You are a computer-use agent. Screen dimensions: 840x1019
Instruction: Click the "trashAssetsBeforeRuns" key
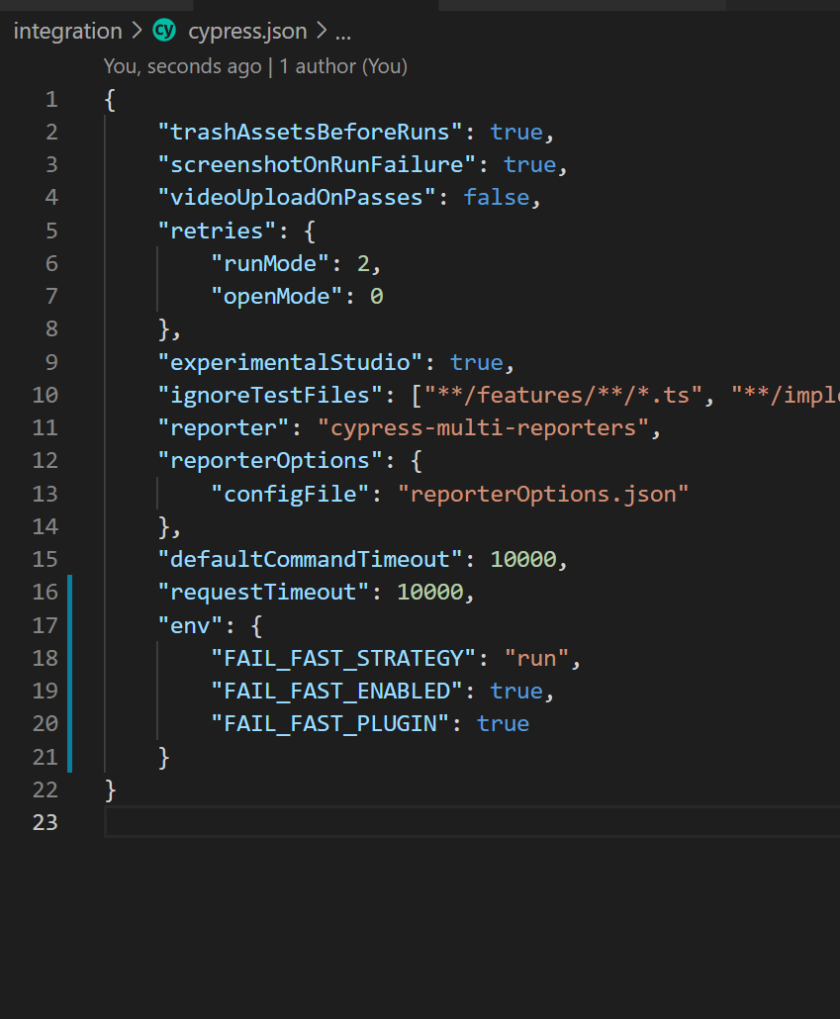pyautogui.click(x=310, y=132)
